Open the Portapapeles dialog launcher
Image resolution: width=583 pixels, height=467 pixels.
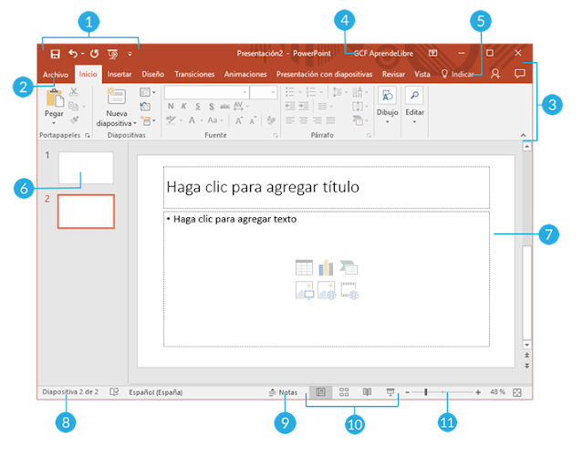pos(88,135)
